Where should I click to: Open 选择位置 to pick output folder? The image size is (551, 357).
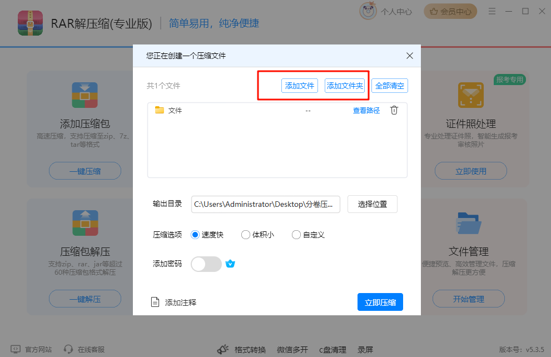point(371,204)
